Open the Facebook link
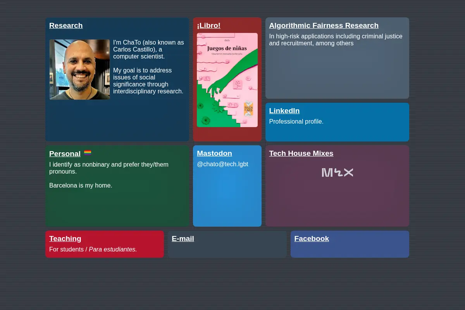This screenshot has height=310, width=465. pos(312,239)
